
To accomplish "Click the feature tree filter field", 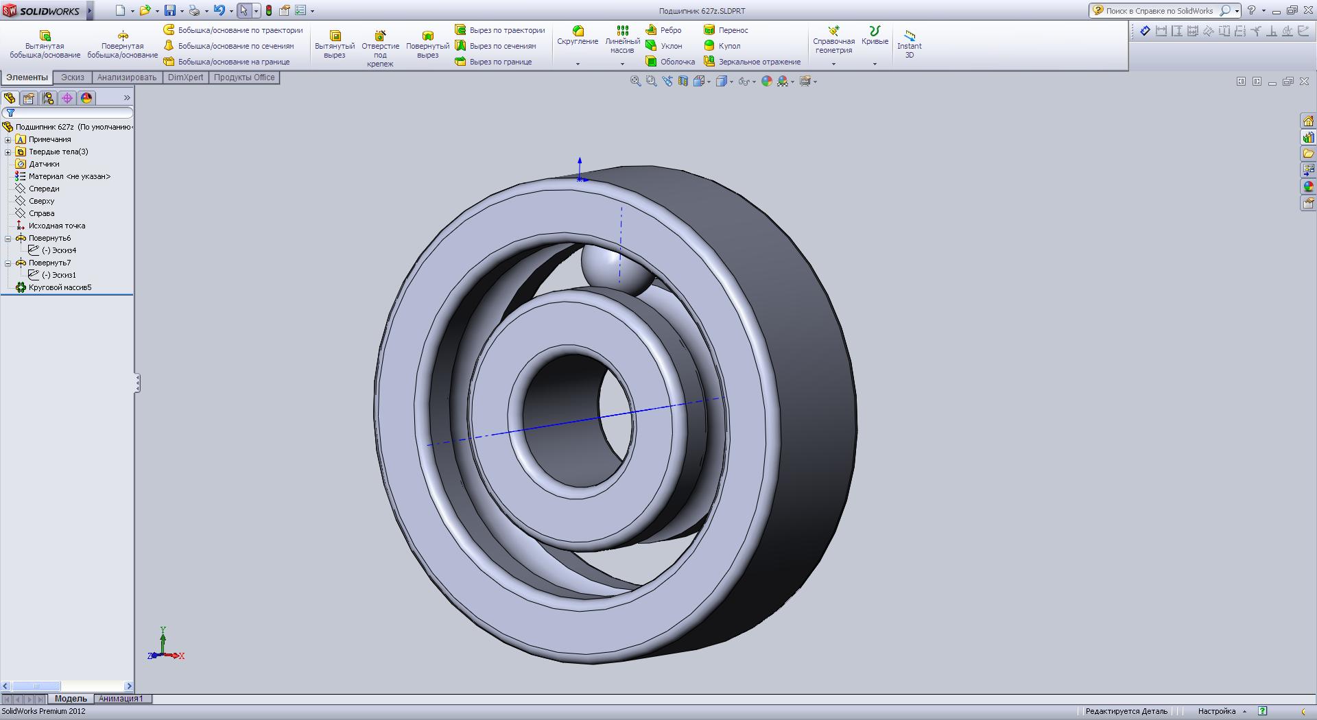I will [x=67, y=112].
